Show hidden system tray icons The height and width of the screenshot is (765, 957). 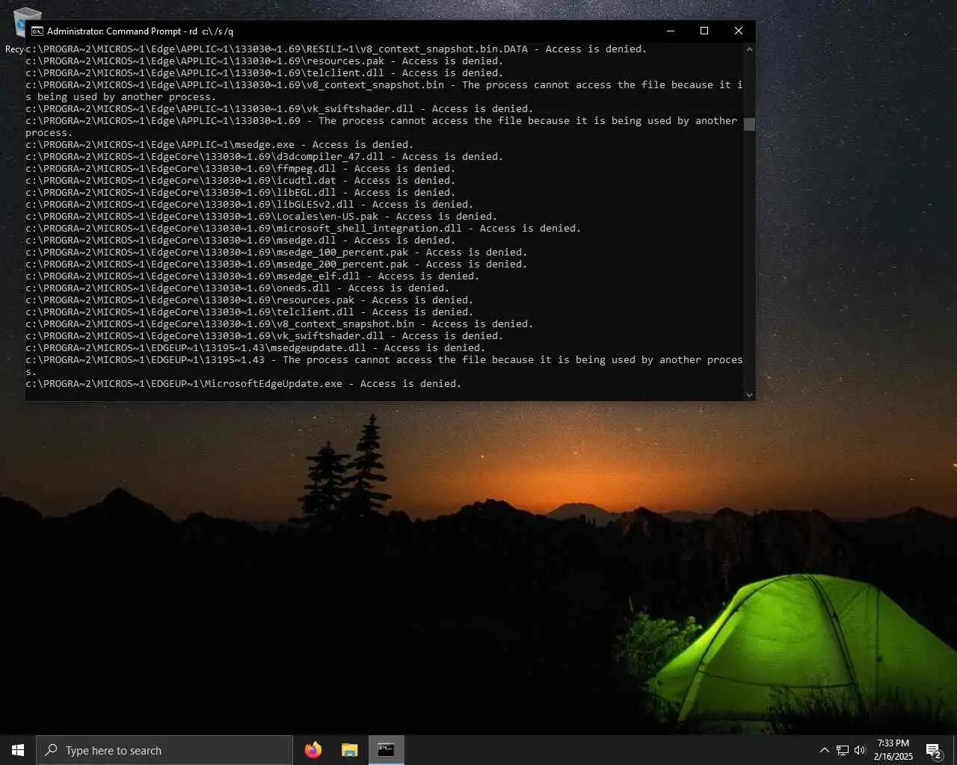tap(824, 750)
